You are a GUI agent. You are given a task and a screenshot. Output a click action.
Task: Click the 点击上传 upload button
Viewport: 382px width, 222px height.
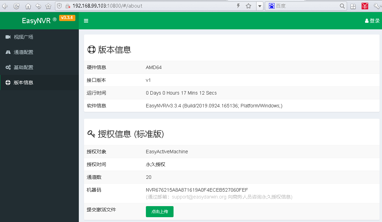[x=160, y=212]
